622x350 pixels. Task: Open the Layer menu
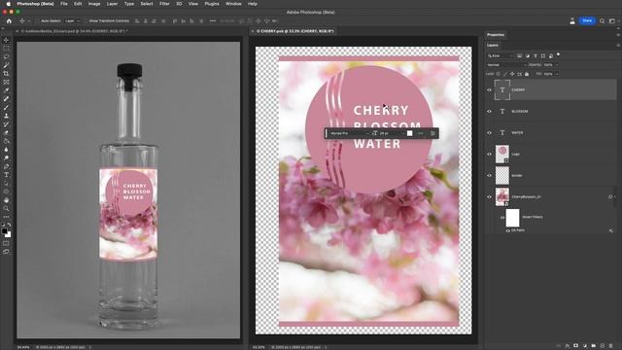point(112,4)
